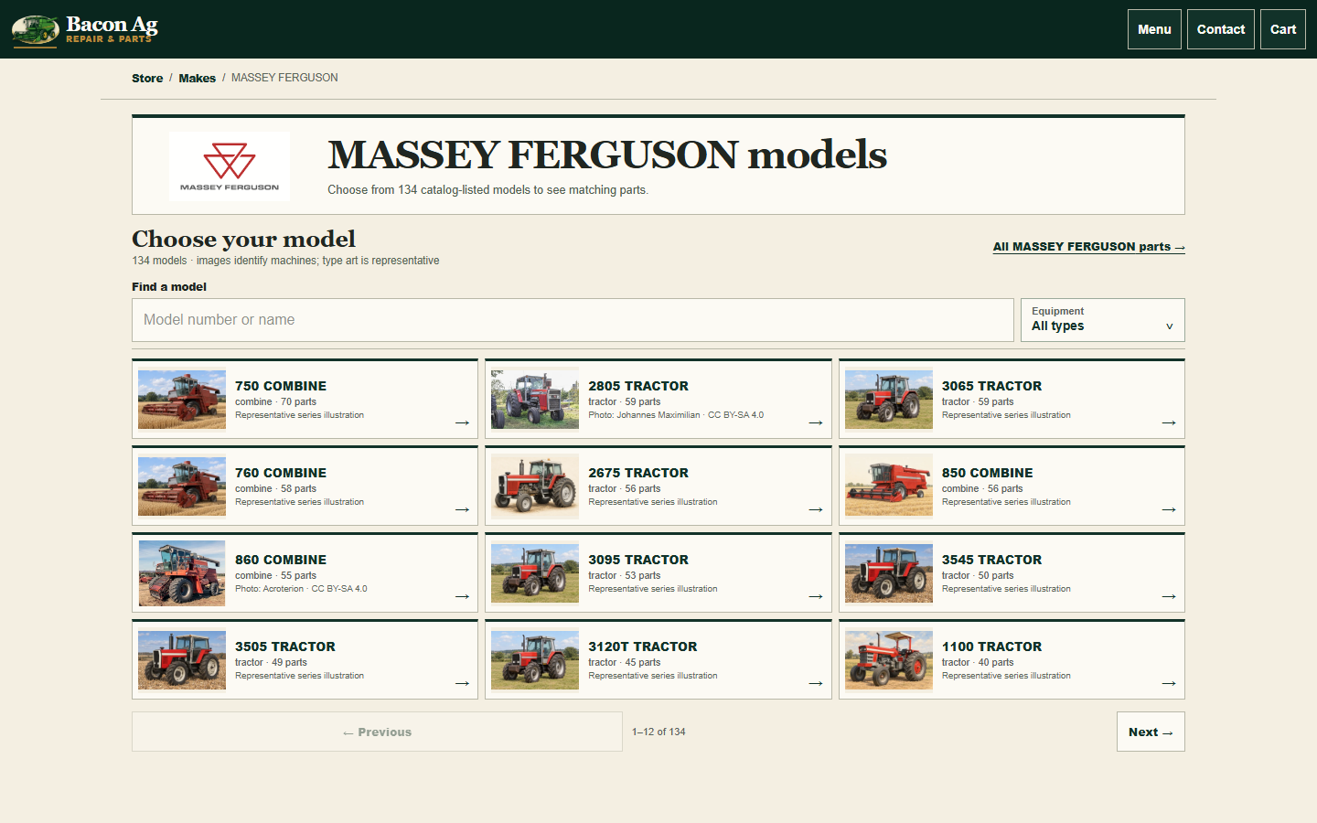Select the 3120T TRACTOR model title
1317x823 pixels.
tap(643, 647)
